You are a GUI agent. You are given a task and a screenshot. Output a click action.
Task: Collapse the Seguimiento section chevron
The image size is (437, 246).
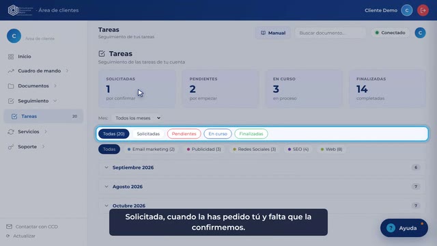pos(55,101)
